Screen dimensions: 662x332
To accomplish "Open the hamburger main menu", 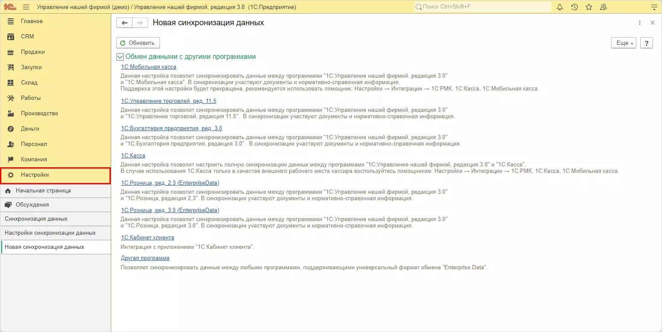I will [x=26, y=7].
